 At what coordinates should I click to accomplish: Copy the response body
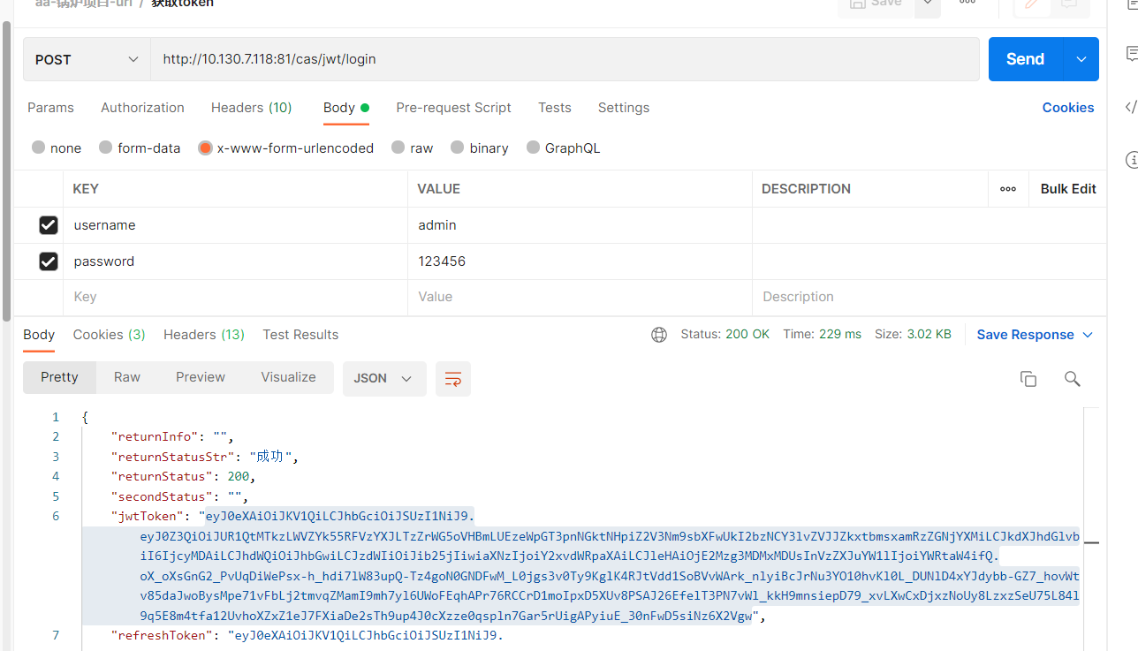[1028, 378]
